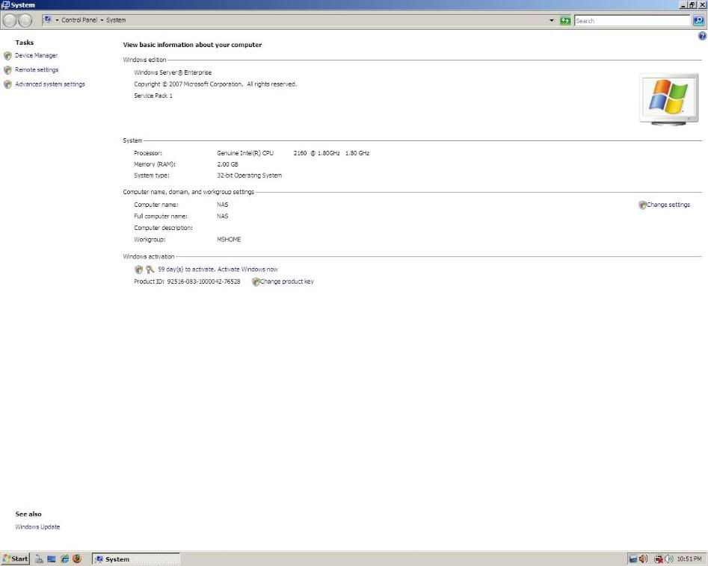
Task: Click the shield icon beside Change product key
Action: tap(256, 282)
